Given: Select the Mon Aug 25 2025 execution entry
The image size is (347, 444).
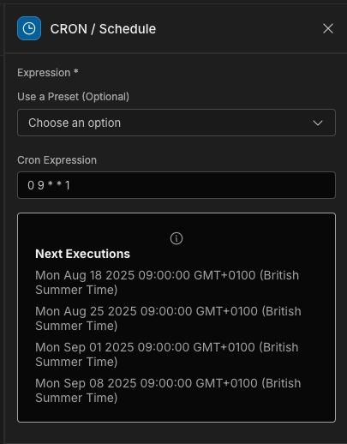Looking at the screenshot, I should pyautogui.click(x=168, y=318).
